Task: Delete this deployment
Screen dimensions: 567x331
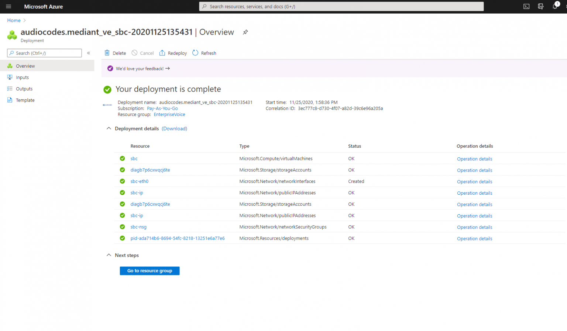Action: [x=115, y=53]
